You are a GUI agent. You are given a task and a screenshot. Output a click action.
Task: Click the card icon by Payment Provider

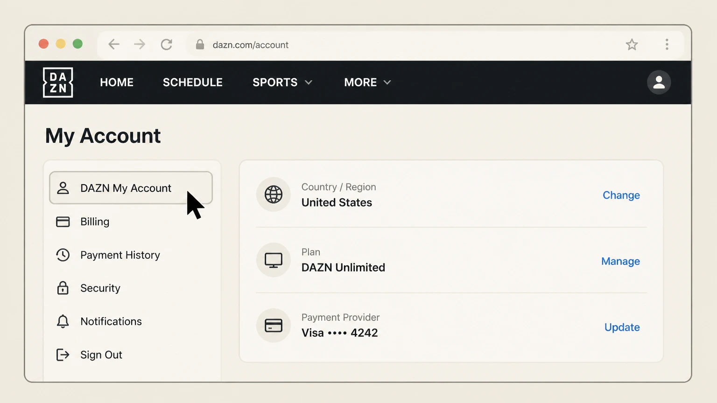click(274, 326)
